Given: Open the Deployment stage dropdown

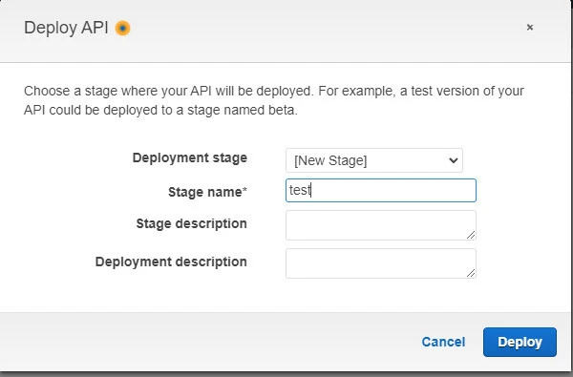Looking at the screenshot, I should point(374,160).
